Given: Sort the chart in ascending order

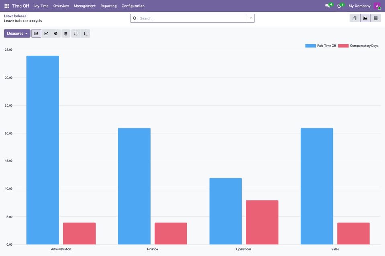Looking at the screenshot, I should (86, 34).
